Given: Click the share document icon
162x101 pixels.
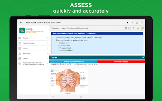Looking at the screenshot, I should [126, 28].
